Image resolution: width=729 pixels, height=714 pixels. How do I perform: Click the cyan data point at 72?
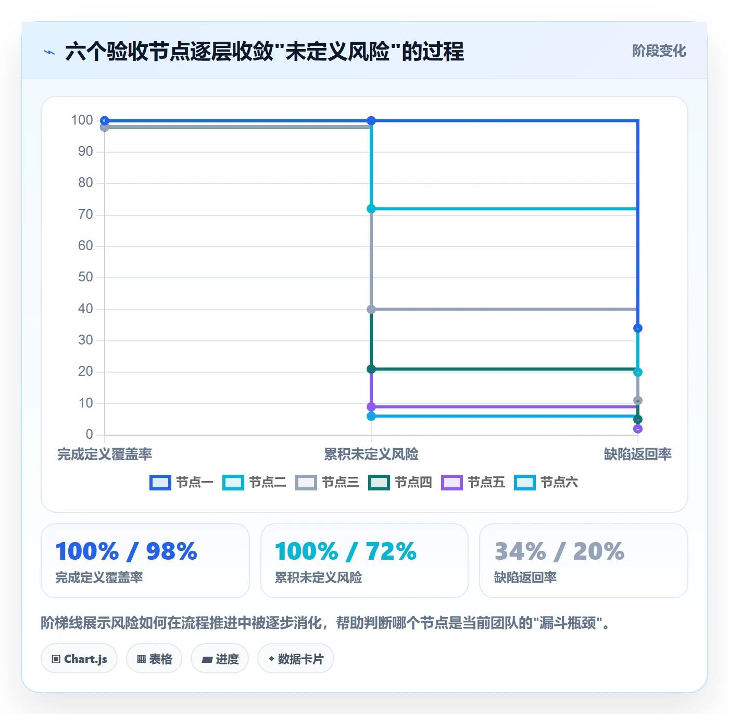point(371,209)
